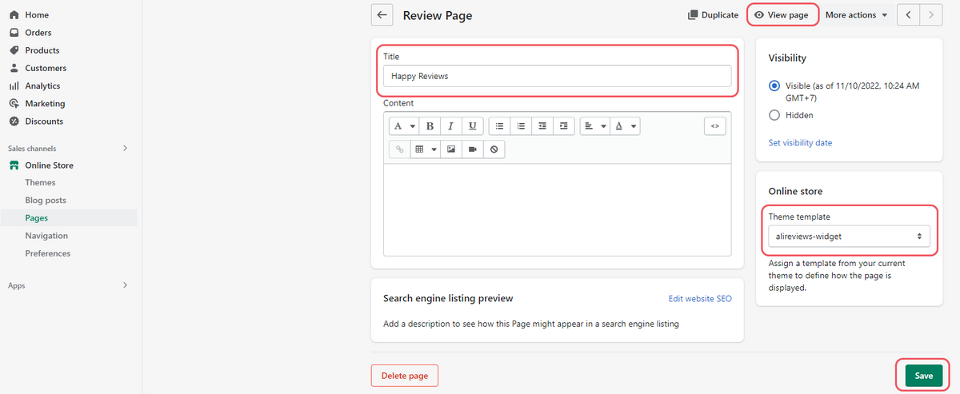The width and height of the screenshot is (960, 394).
Task: Open Marketing from the sidebar
Action: pyautogui.click(x=45, y=103)
